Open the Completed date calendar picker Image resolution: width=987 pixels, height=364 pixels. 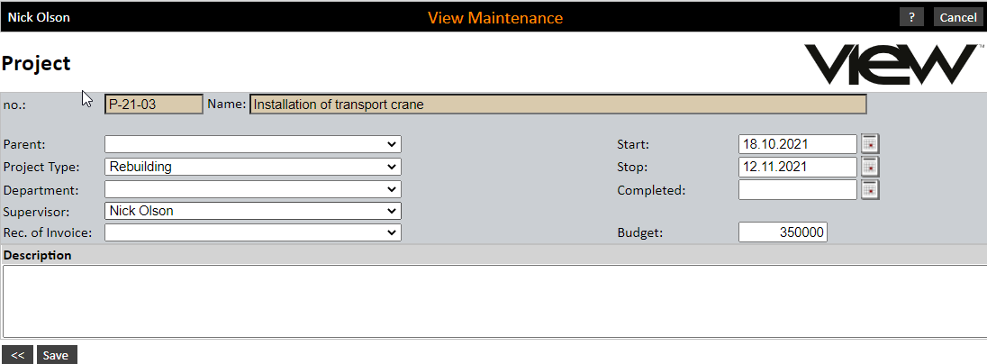click(x=870, y=189)
